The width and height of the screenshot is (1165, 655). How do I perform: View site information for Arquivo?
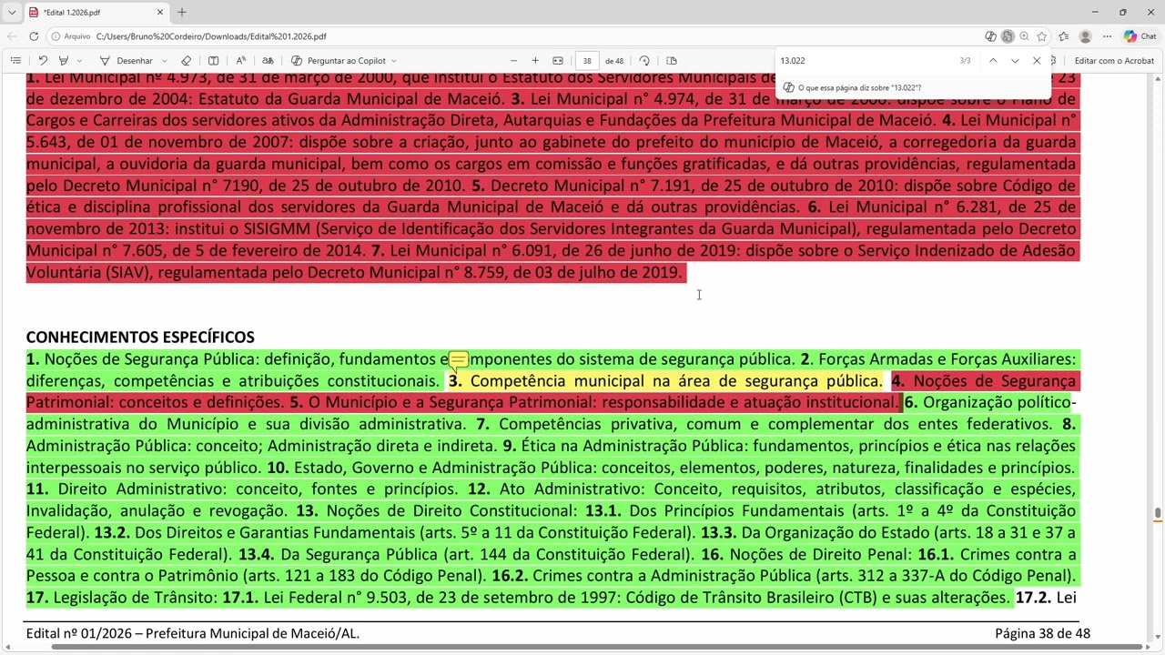pos(71,36)
